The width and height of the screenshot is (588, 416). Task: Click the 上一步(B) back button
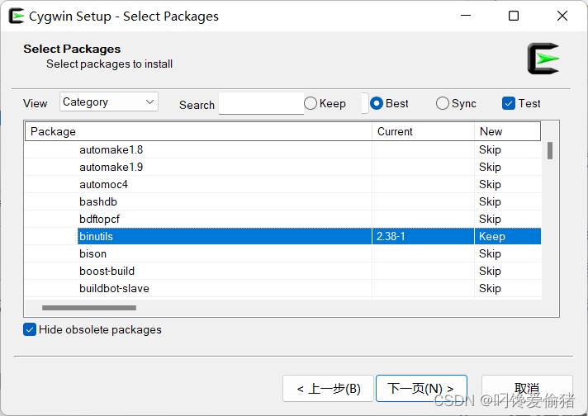tap(328, 388)
